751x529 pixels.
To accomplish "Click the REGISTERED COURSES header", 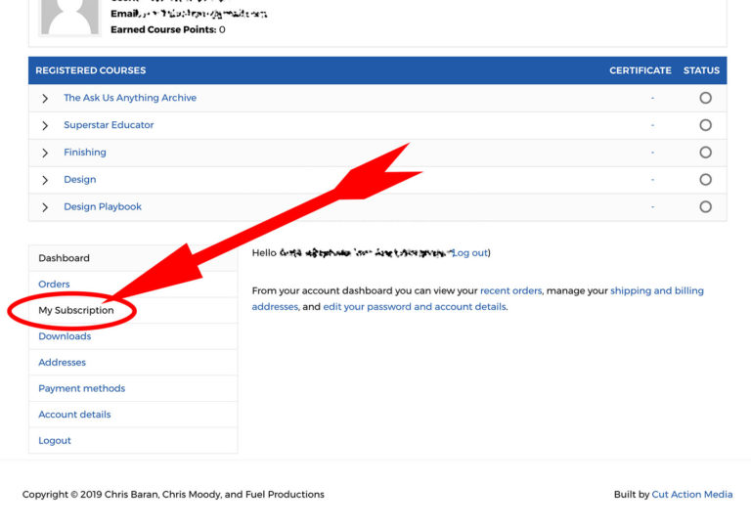I will click(x=91, y=70).
